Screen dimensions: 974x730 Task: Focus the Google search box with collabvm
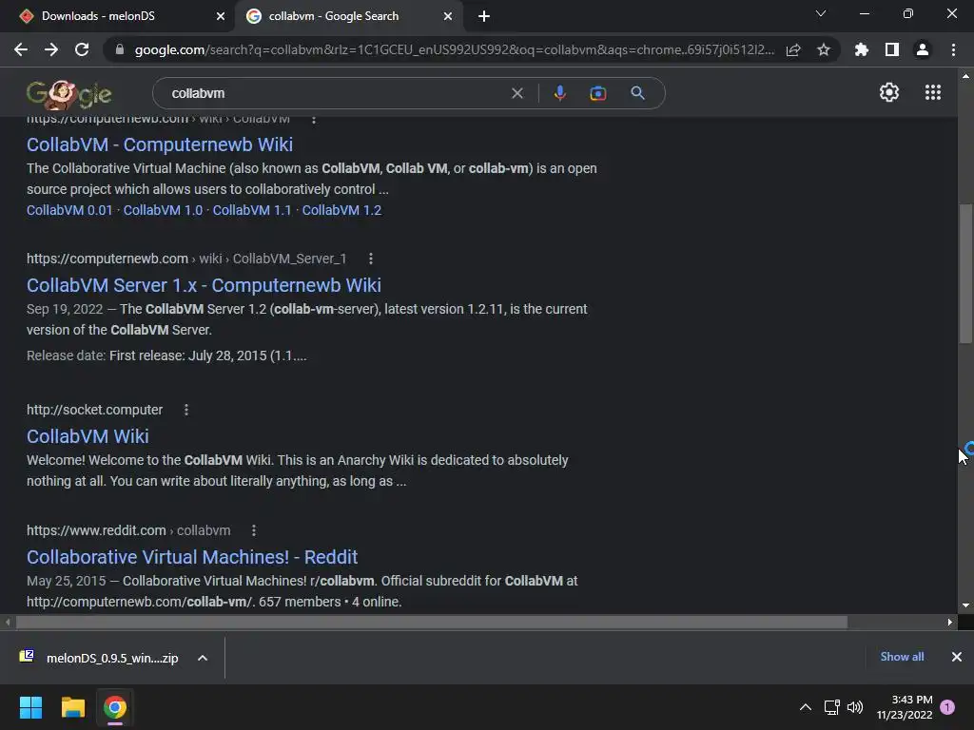tap(336, 93)
